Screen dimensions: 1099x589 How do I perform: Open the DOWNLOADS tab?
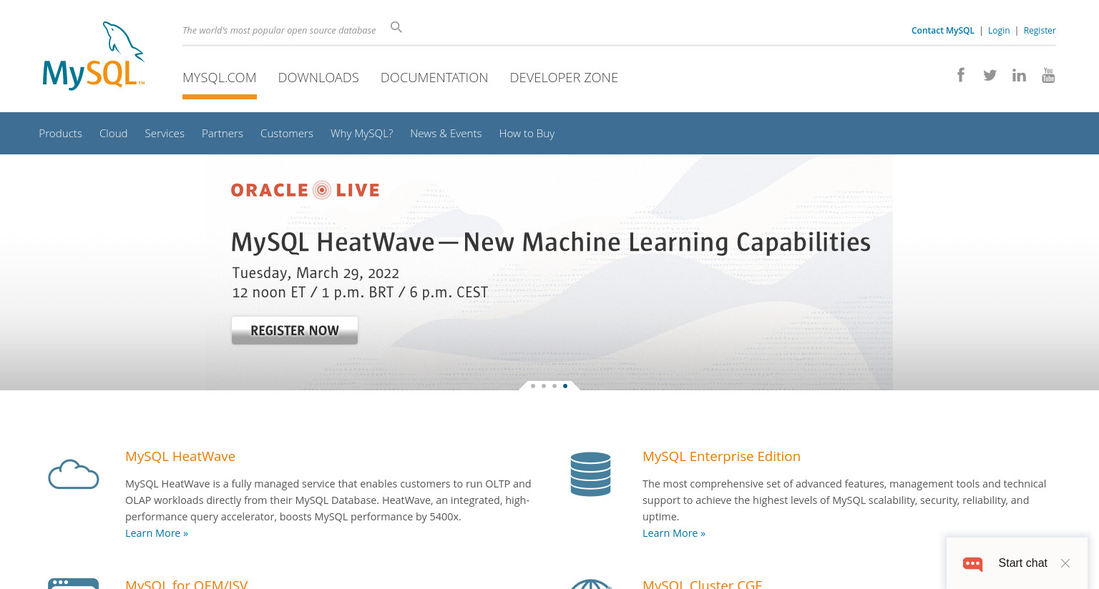point(318,77)
